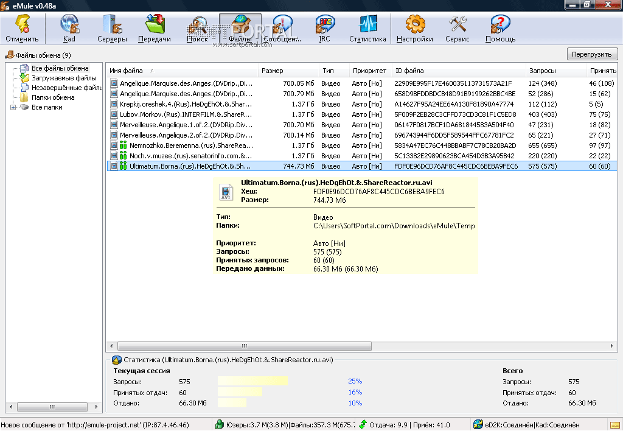Select the Angelique.Marquise file sized 700.05 Мб

[x=361, y=83]
